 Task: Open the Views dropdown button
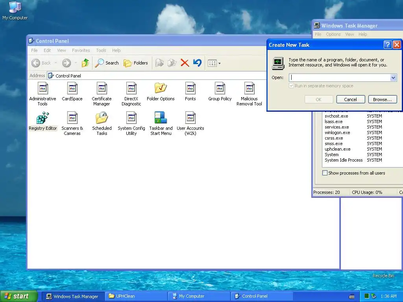(214, 63)
